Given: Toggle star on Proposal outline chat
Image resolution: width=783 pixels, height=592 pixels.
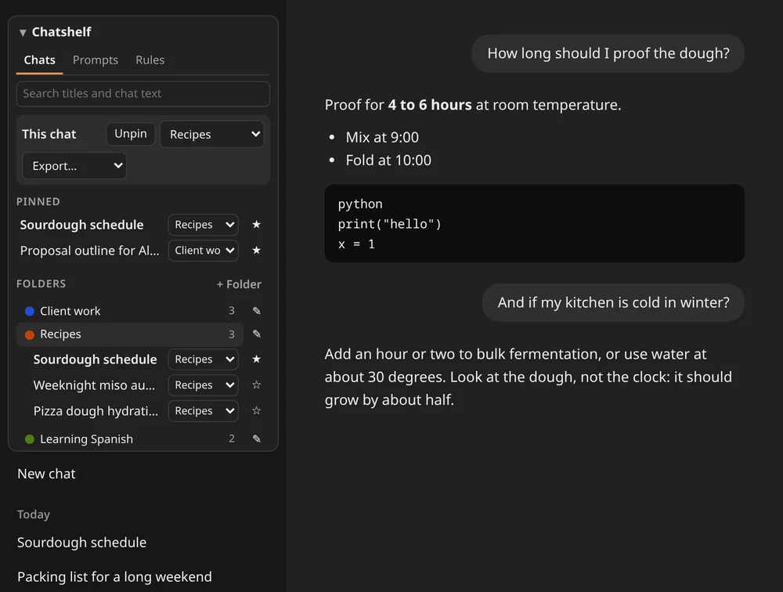Looking at the screenshot, I should 256,251.
